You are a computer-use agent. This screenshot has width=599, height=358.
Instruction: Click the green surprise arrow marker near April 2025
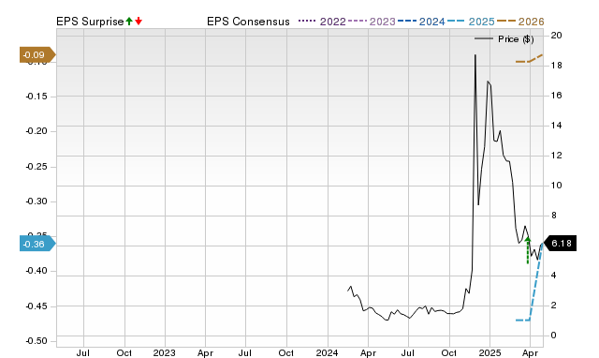click(x=528, y=250)
